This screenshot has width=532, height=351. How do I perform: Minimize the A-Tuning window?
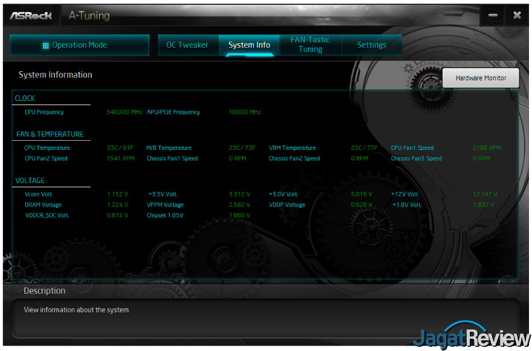492,15
